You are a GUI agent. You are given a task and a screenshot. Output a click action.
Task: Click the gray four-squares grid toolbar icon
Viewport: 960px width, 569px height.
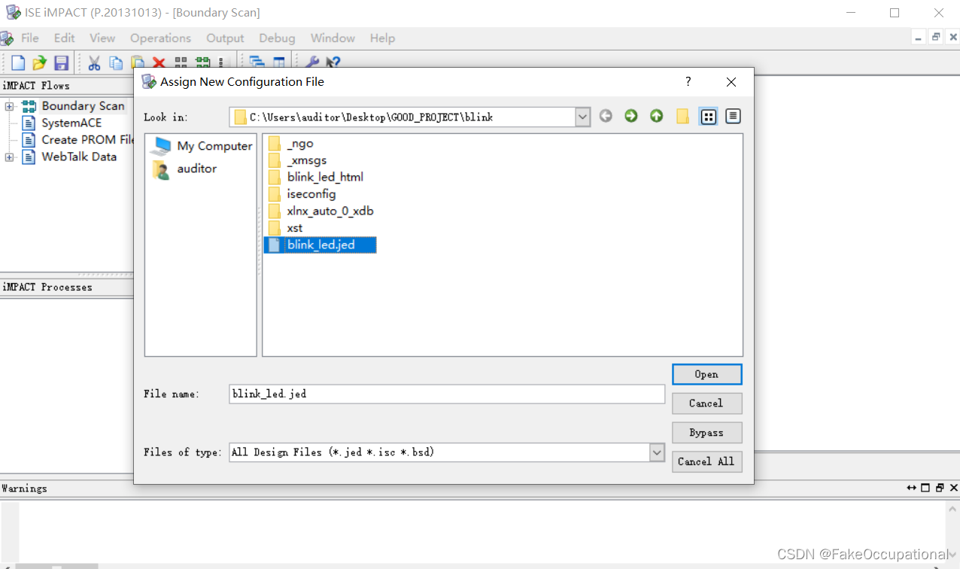[x=181, y=63]
